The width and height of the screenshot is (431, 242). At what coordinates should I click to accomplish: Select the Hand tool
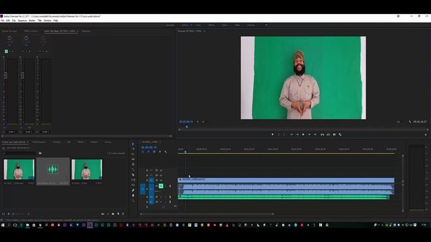[133, 196]
